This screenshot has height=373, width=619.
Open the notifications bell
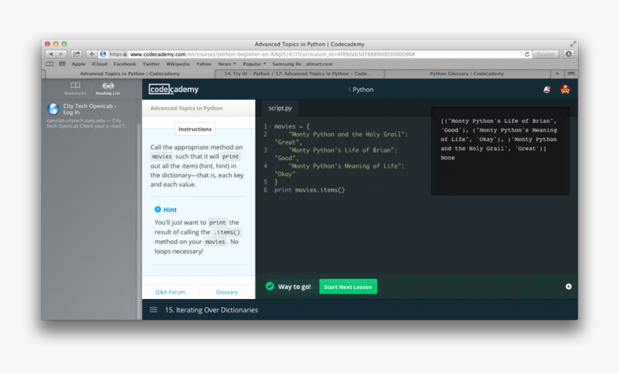click(546, 90)
